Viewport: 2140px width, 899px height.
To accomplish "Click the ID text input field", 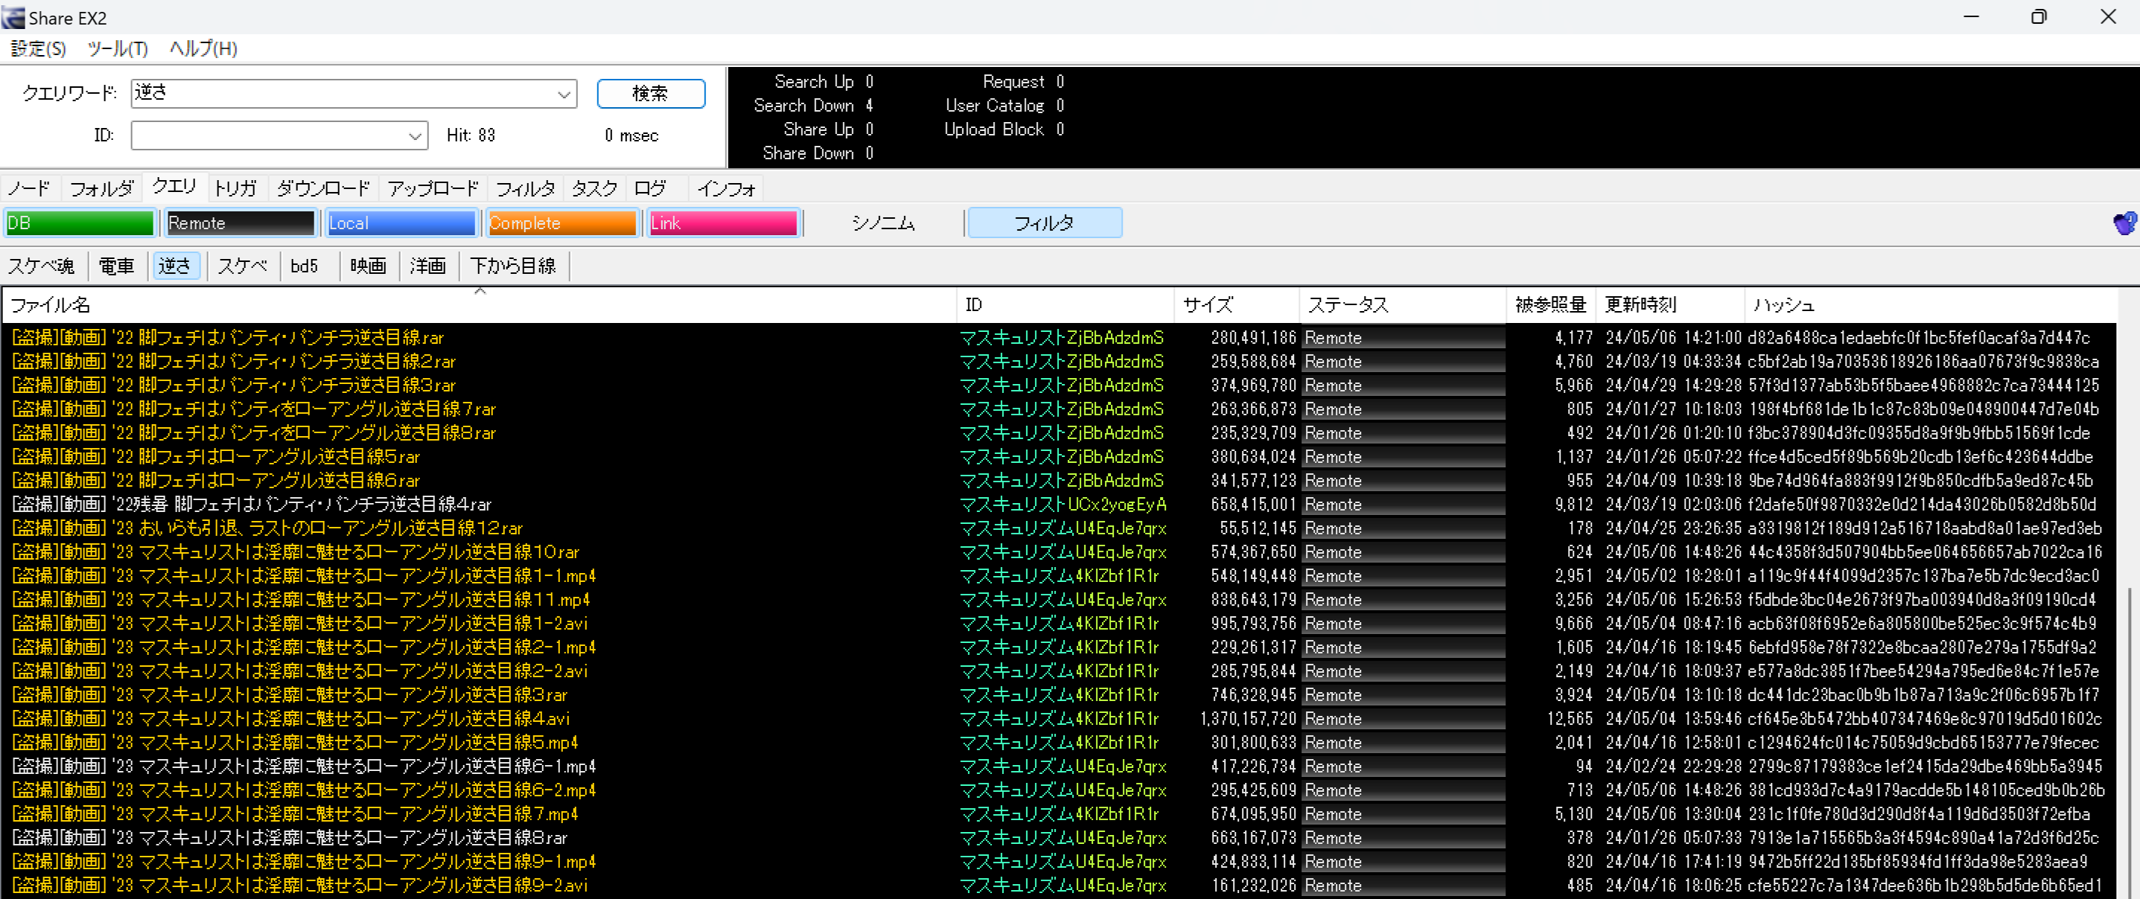I will click(267, 136).
